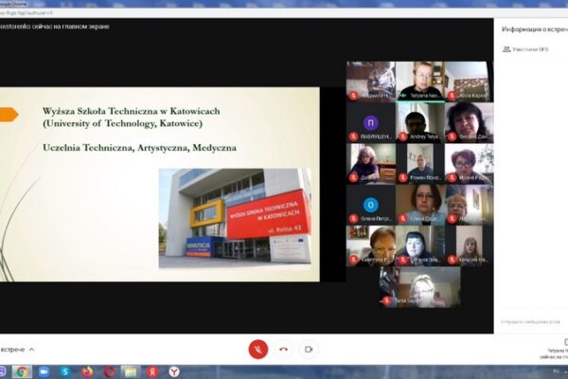Open Firefox from the taskbar
Image resolution: width=568 pixels, height=379 pixels.
click(x=87, y=371)
